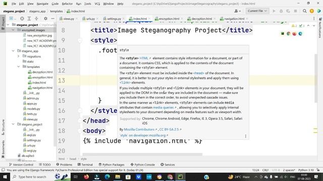323x181 pixels.
Task: Open CC BY-SA 2.5 license link
Action: point(170,130)
